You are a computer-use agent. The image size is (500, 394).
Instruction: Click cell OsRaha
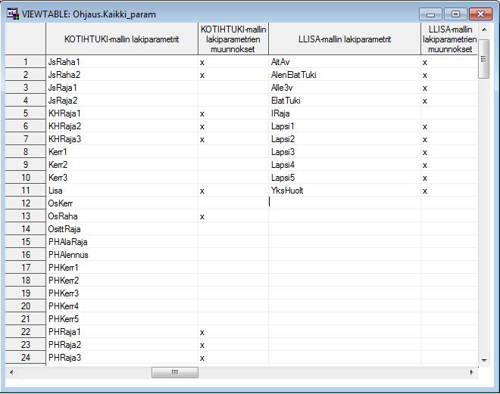122,216
